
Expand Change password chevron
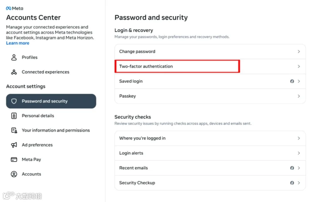299,52
